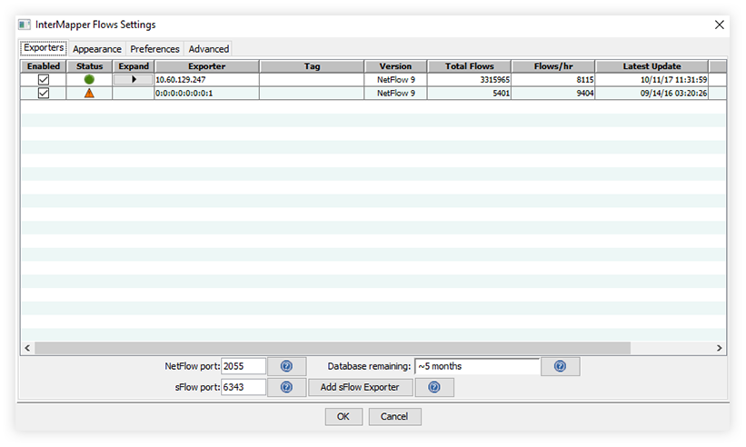Switch to the Exporters tab

[44, 48]
